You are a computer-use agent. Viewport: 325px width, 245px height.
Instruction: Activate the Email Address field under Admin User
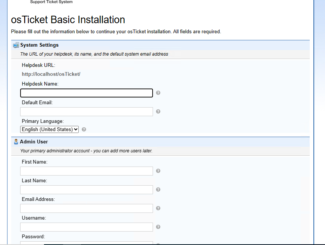click(x=87, y=208)
